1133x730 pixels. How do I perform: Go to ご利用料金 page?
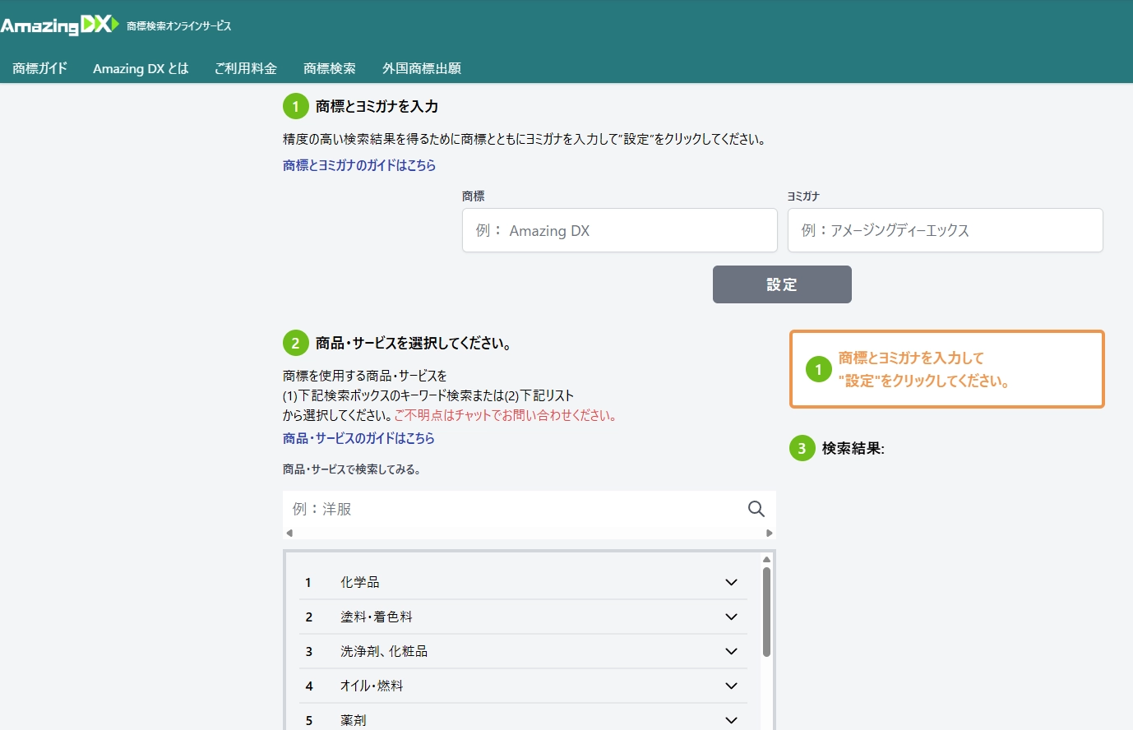pyautogui.click(x=245, y=68)
